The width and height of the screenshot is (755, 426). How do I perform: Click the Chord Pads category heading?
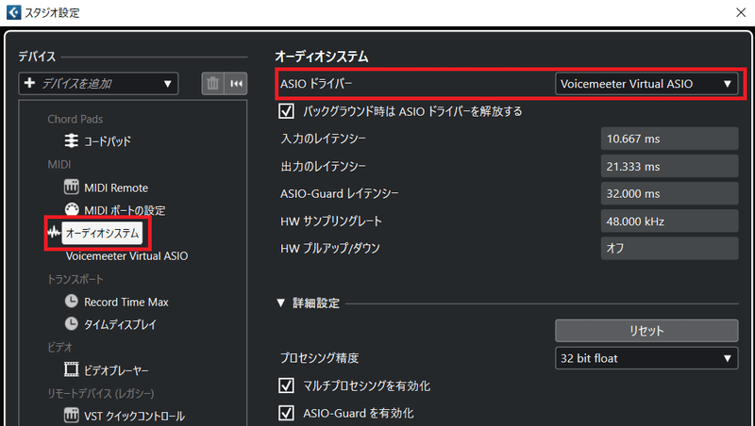75,119
